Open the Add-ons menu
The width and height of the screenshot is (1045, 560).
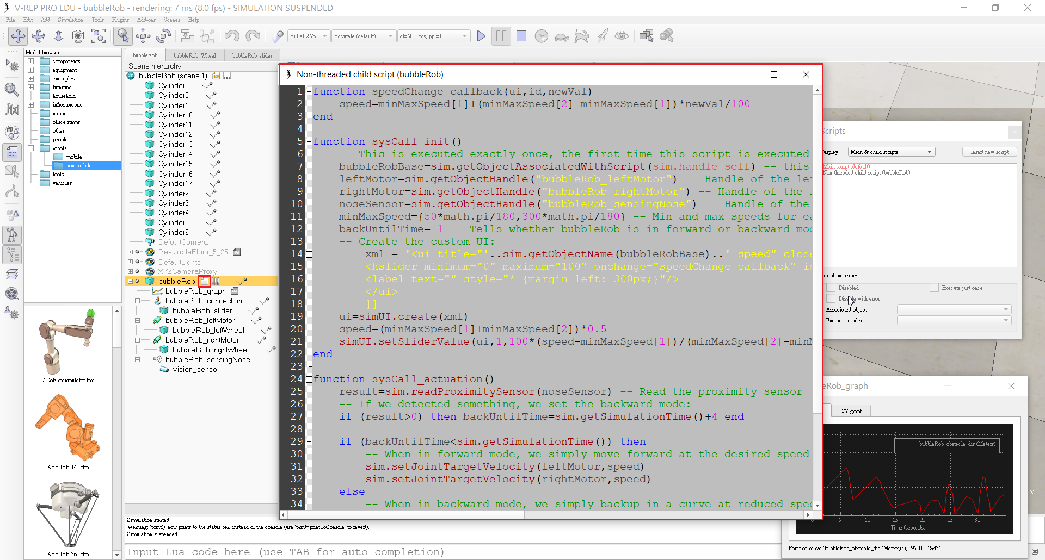(x=146, y=20)
